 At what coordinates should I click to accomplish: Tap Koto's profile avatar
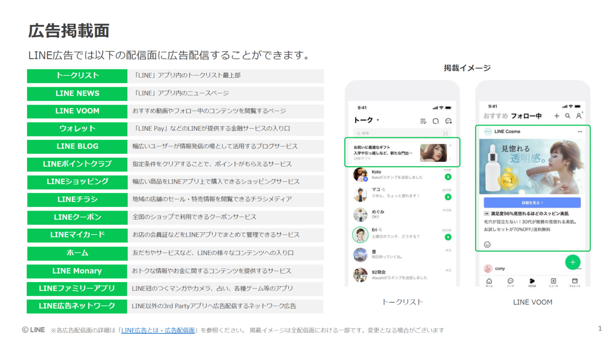pyautogui.click(x=360, y=175)
